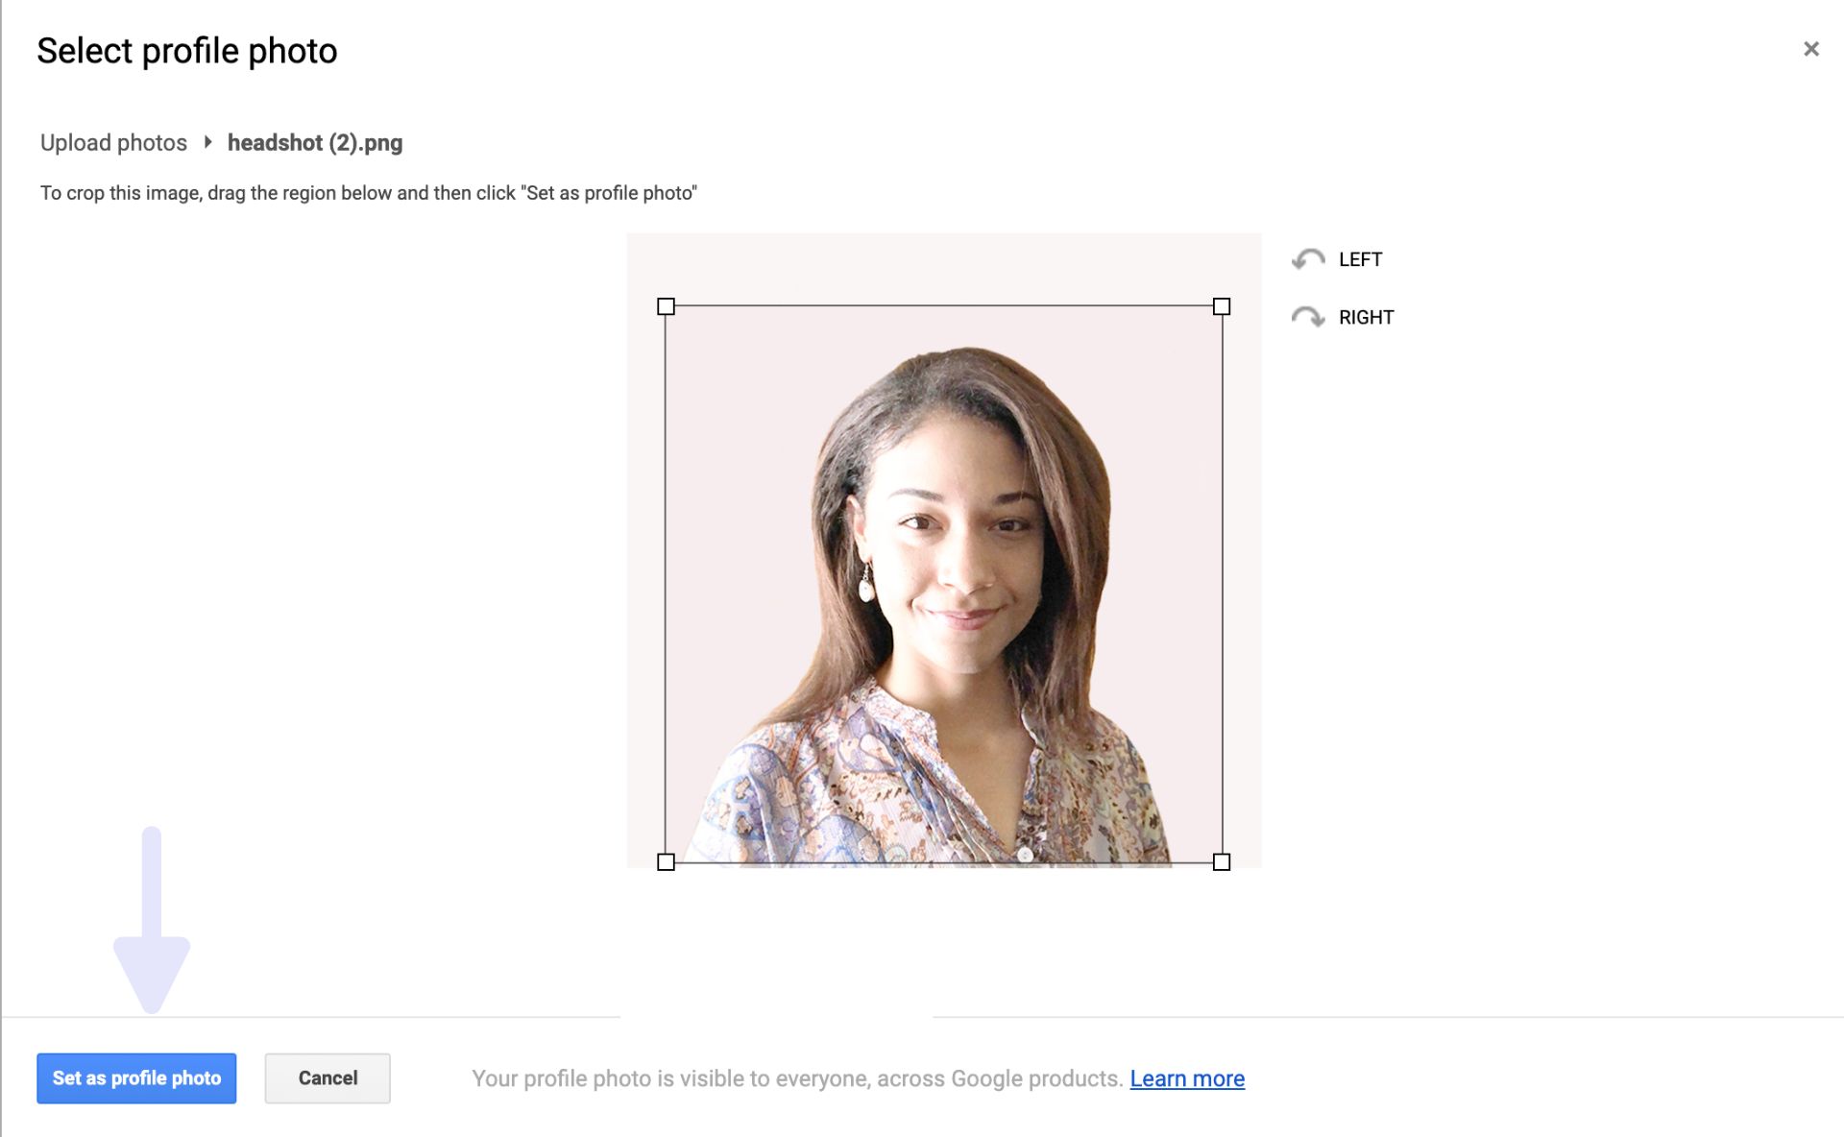The image size is (1844, 1137).
Task: Click the Select profile photo heading
Action: click(187, 51)
